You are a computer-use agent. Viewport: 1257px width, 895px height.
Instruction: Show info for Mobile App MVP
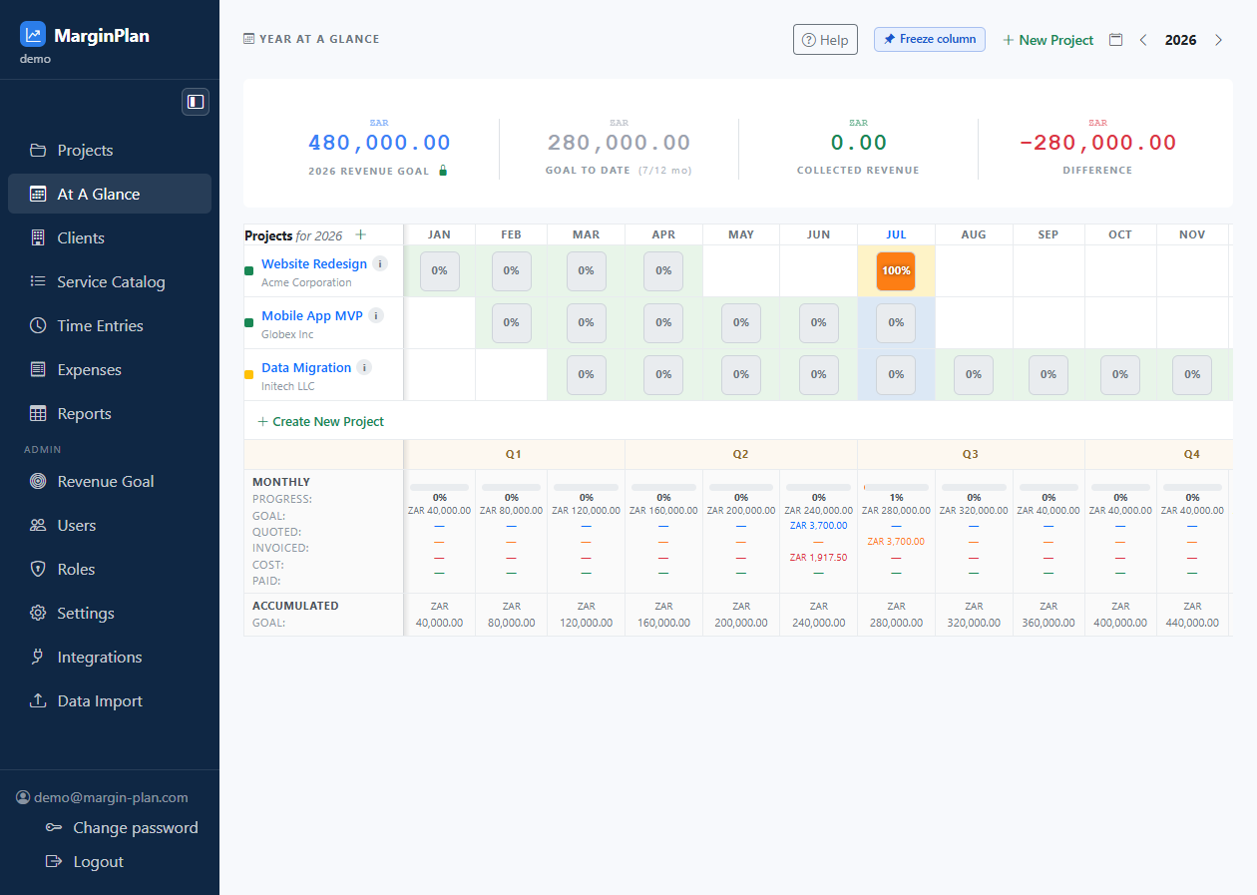(376, 316)
